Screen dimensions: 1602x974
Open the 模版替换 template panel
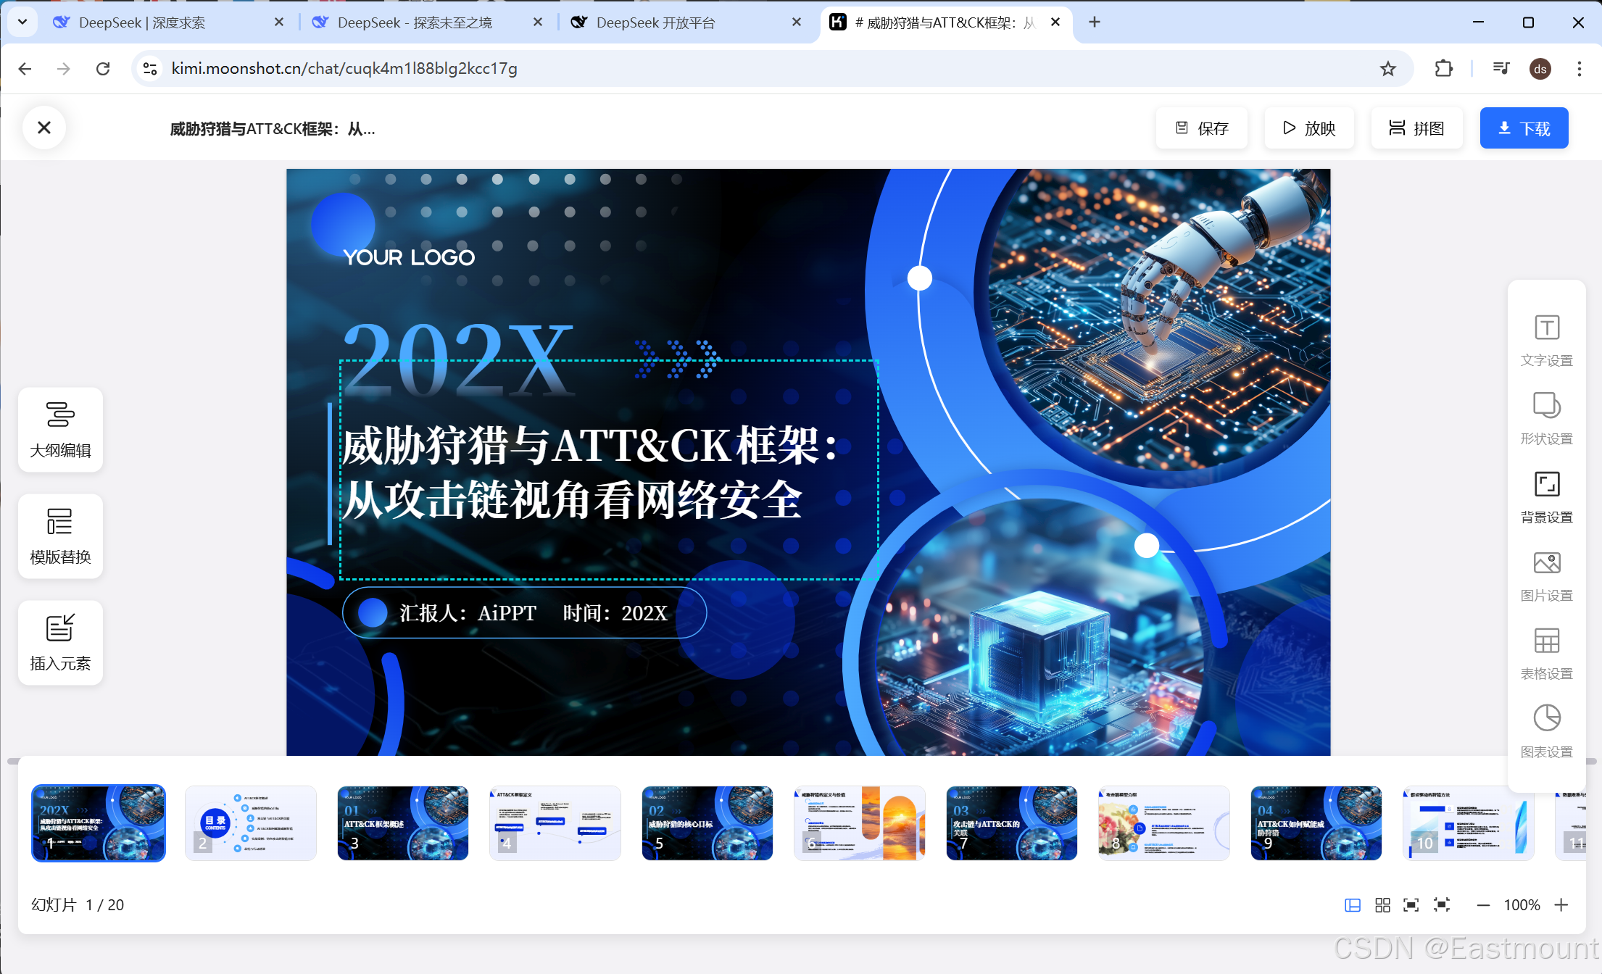pyautogui.click(x=60, y=536)
